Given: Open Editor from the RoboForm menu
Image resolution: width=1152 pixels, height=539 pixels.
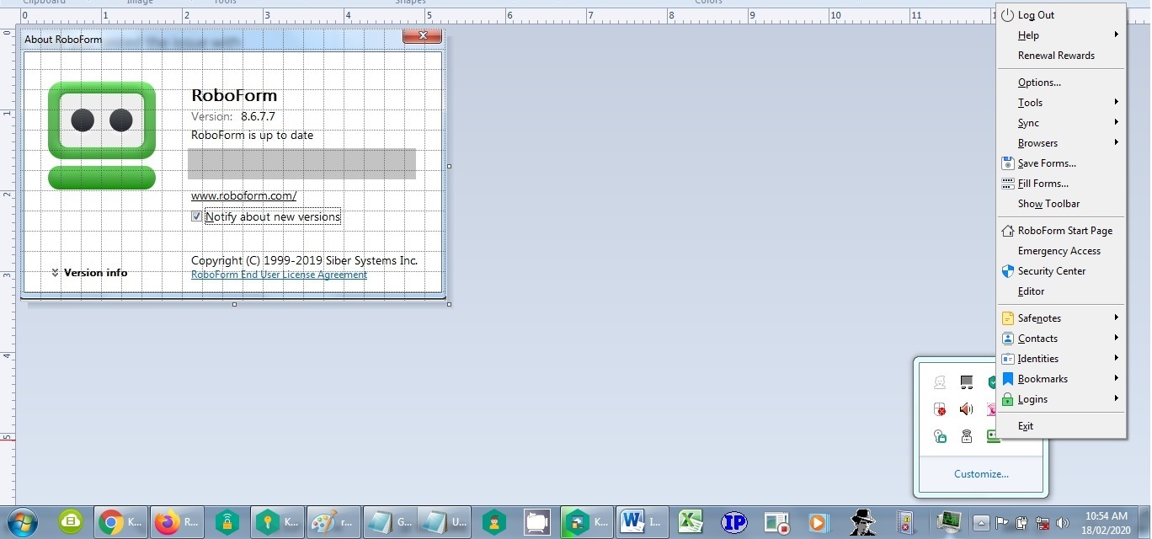Looking at the screenshot, I should 1031,291.
